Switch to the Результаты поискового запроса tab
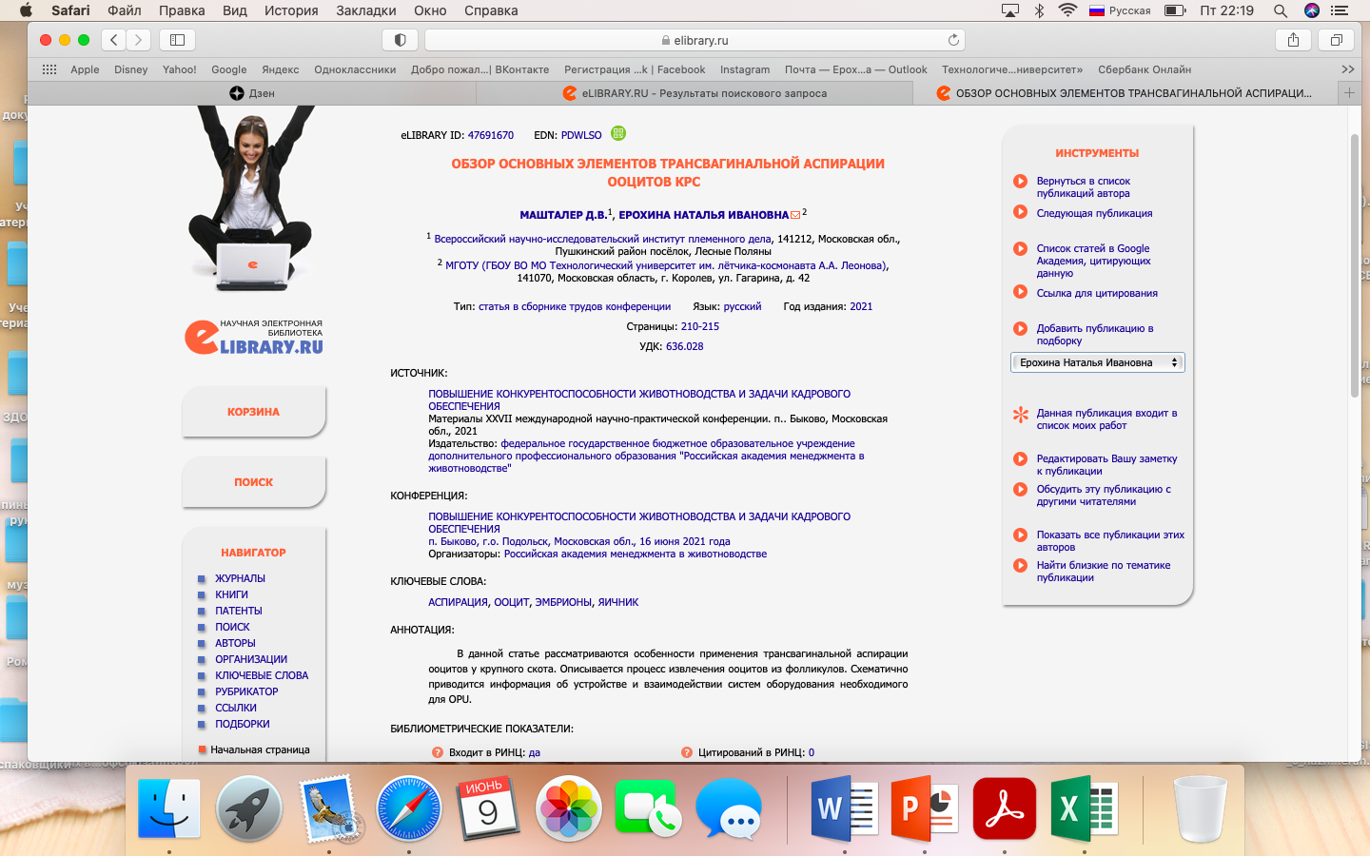This screenshot has width=1370, height=856. 695,93
